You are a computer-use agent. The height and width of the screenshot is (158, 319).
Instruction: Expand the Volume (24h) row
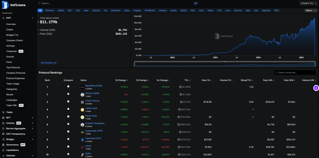coord(38,30)
